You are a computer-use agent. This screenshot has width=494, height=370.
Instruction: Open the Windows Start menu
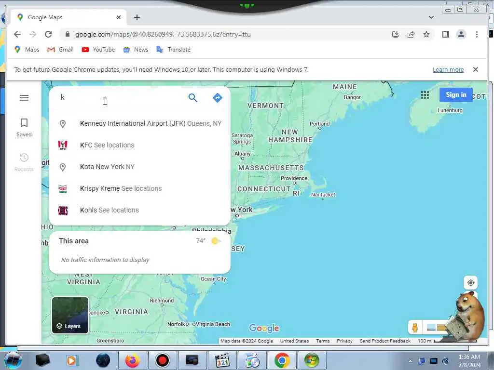[13, 360]
